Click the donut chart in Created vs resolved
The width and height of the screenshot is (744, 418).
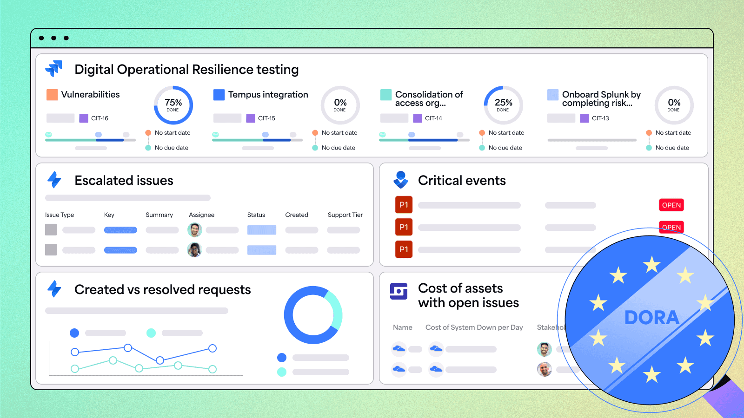313,315
